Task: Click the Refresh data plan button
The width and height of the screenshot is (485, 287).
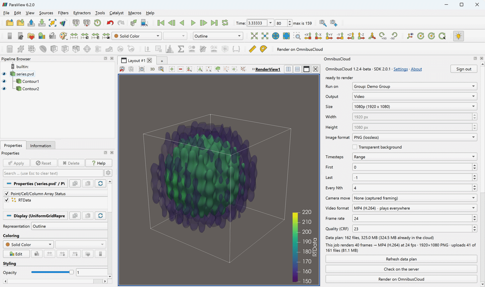Action: coord(401,259)
